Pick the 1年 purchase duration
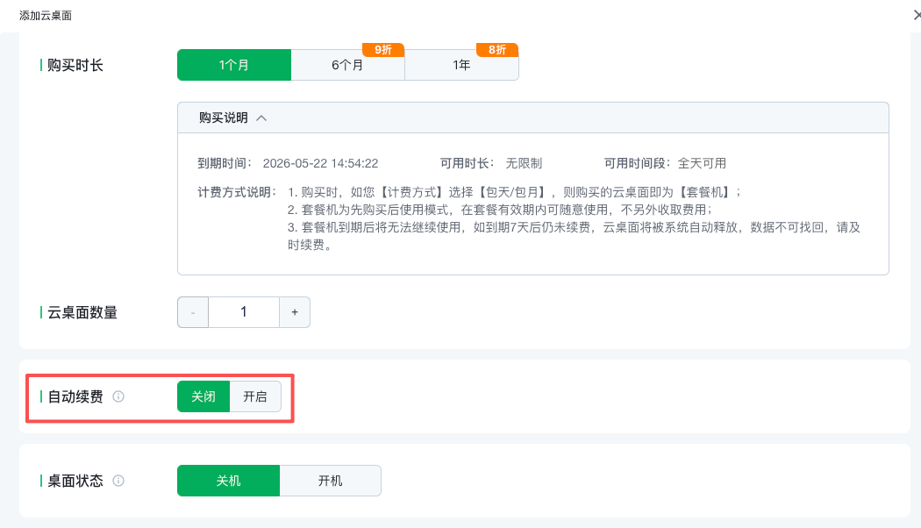The height and width of the screenshot is (528, 921). tap(461, 65)
